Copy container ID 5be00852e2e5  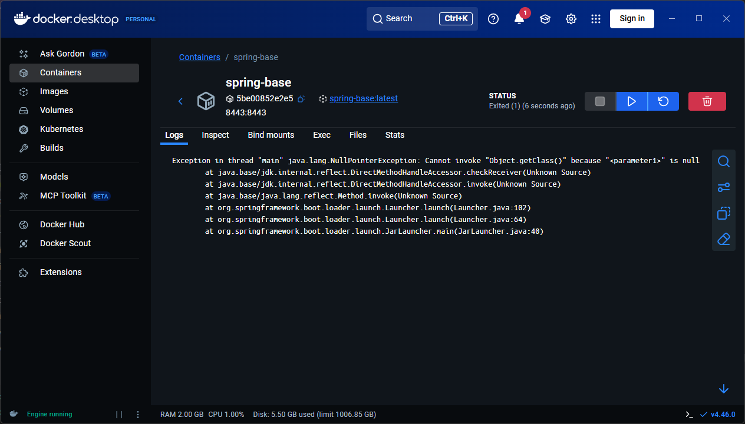pyautogui.click(x=301, y=99)
